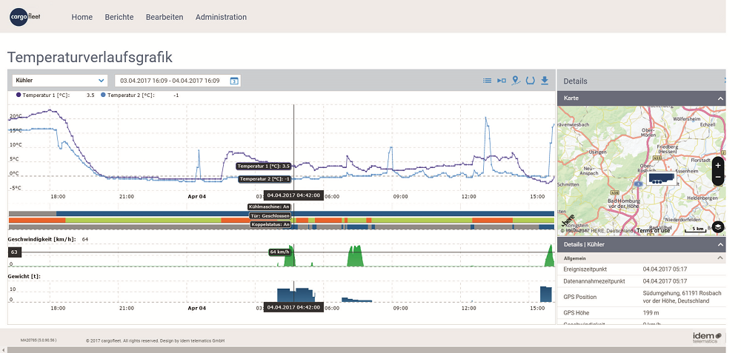Zoom in on the map
741x353 pixels.
pos(717,166)
